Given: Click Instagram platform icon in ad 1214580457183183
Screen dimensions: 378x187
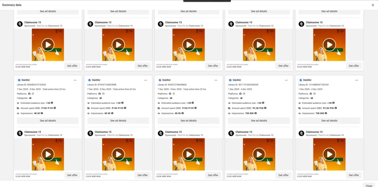Looking at the screenshot, I should [315, 94].
